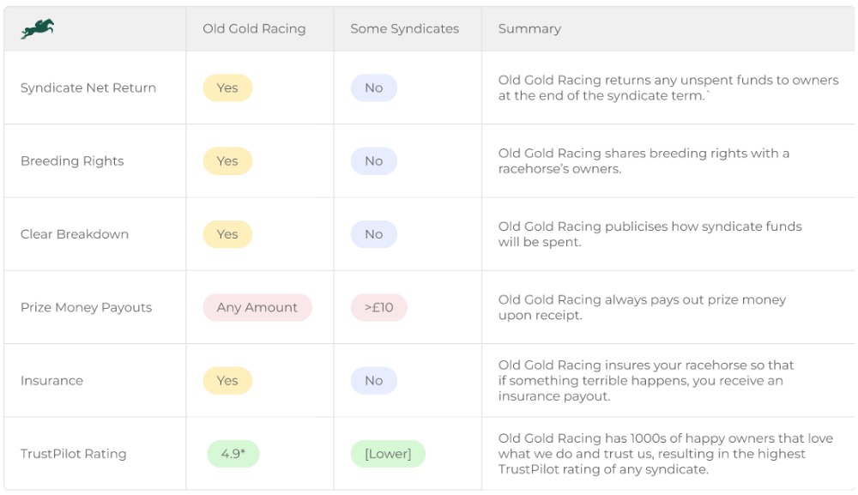Screen dimensions: 858x495
Task: Click the TrustPilot Rating row label
Action: click(73, 454)
